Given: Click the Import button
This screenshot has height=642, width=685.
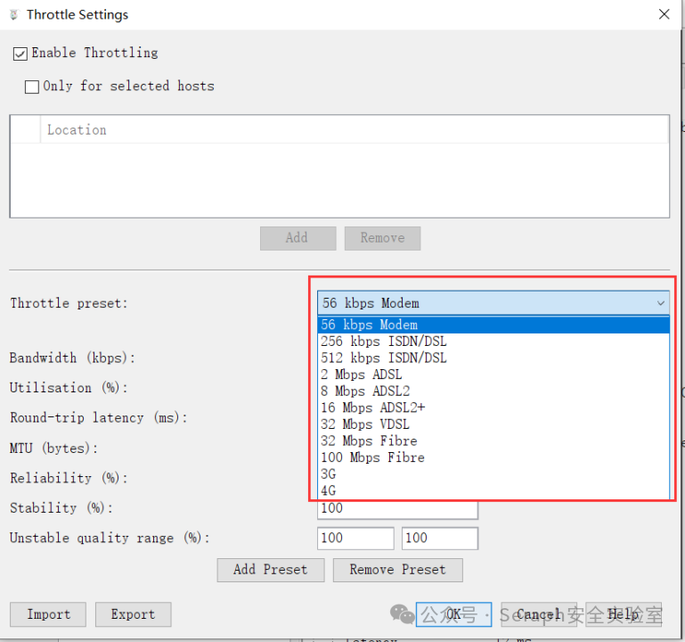Looking at the screenshot, I should tap(48, 614).
